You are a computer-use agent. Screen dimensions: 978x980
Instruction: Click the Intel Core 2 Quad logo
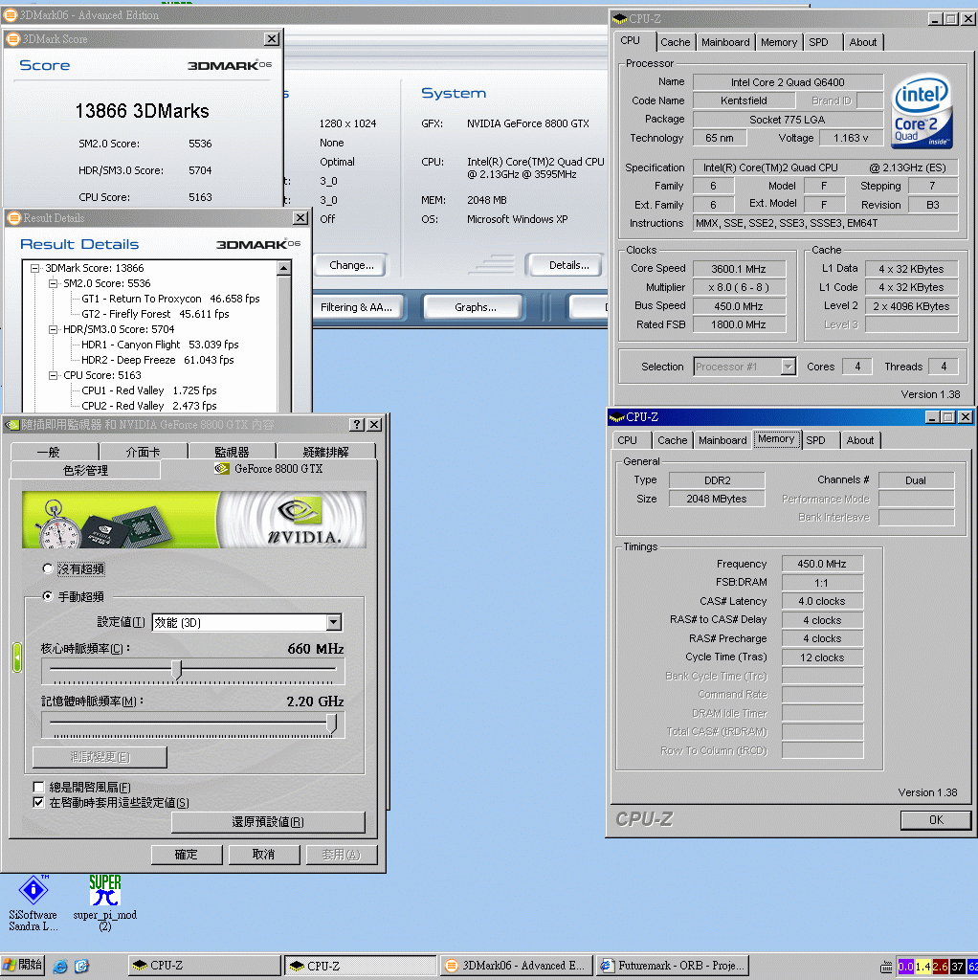pyautogui.click(x=922, y=111)
